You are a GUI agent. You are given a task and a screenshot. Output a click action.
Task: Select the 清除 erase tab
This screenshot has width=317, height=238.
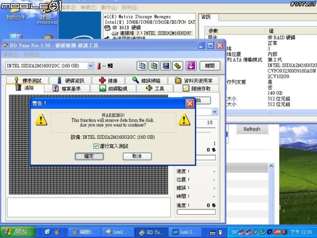(x=25, y=88)
